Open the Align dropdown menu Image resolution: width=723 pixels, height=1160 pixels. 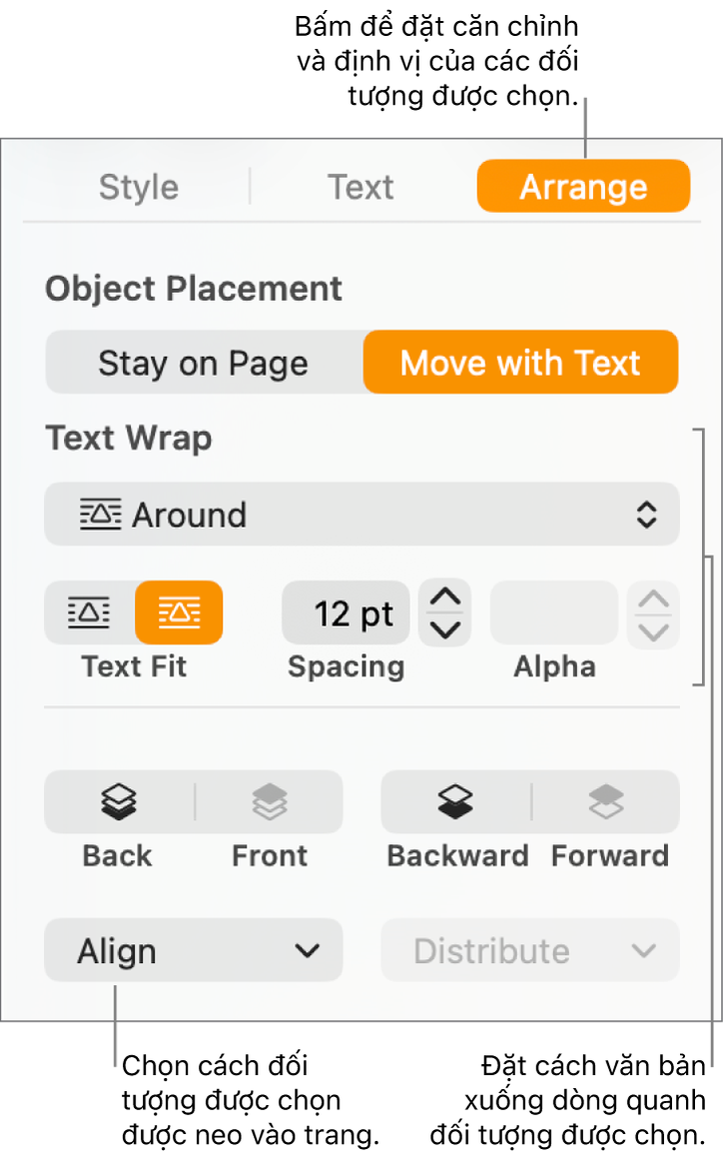tap(193, 950)
